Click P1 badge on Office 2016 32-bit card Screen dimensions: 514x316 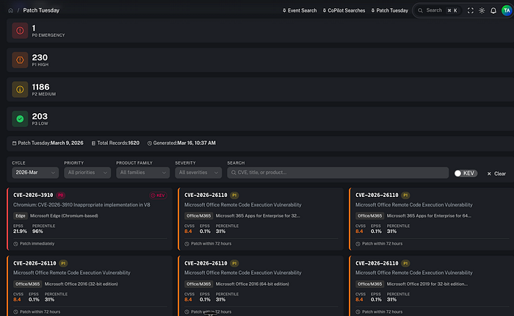point(63,264)
